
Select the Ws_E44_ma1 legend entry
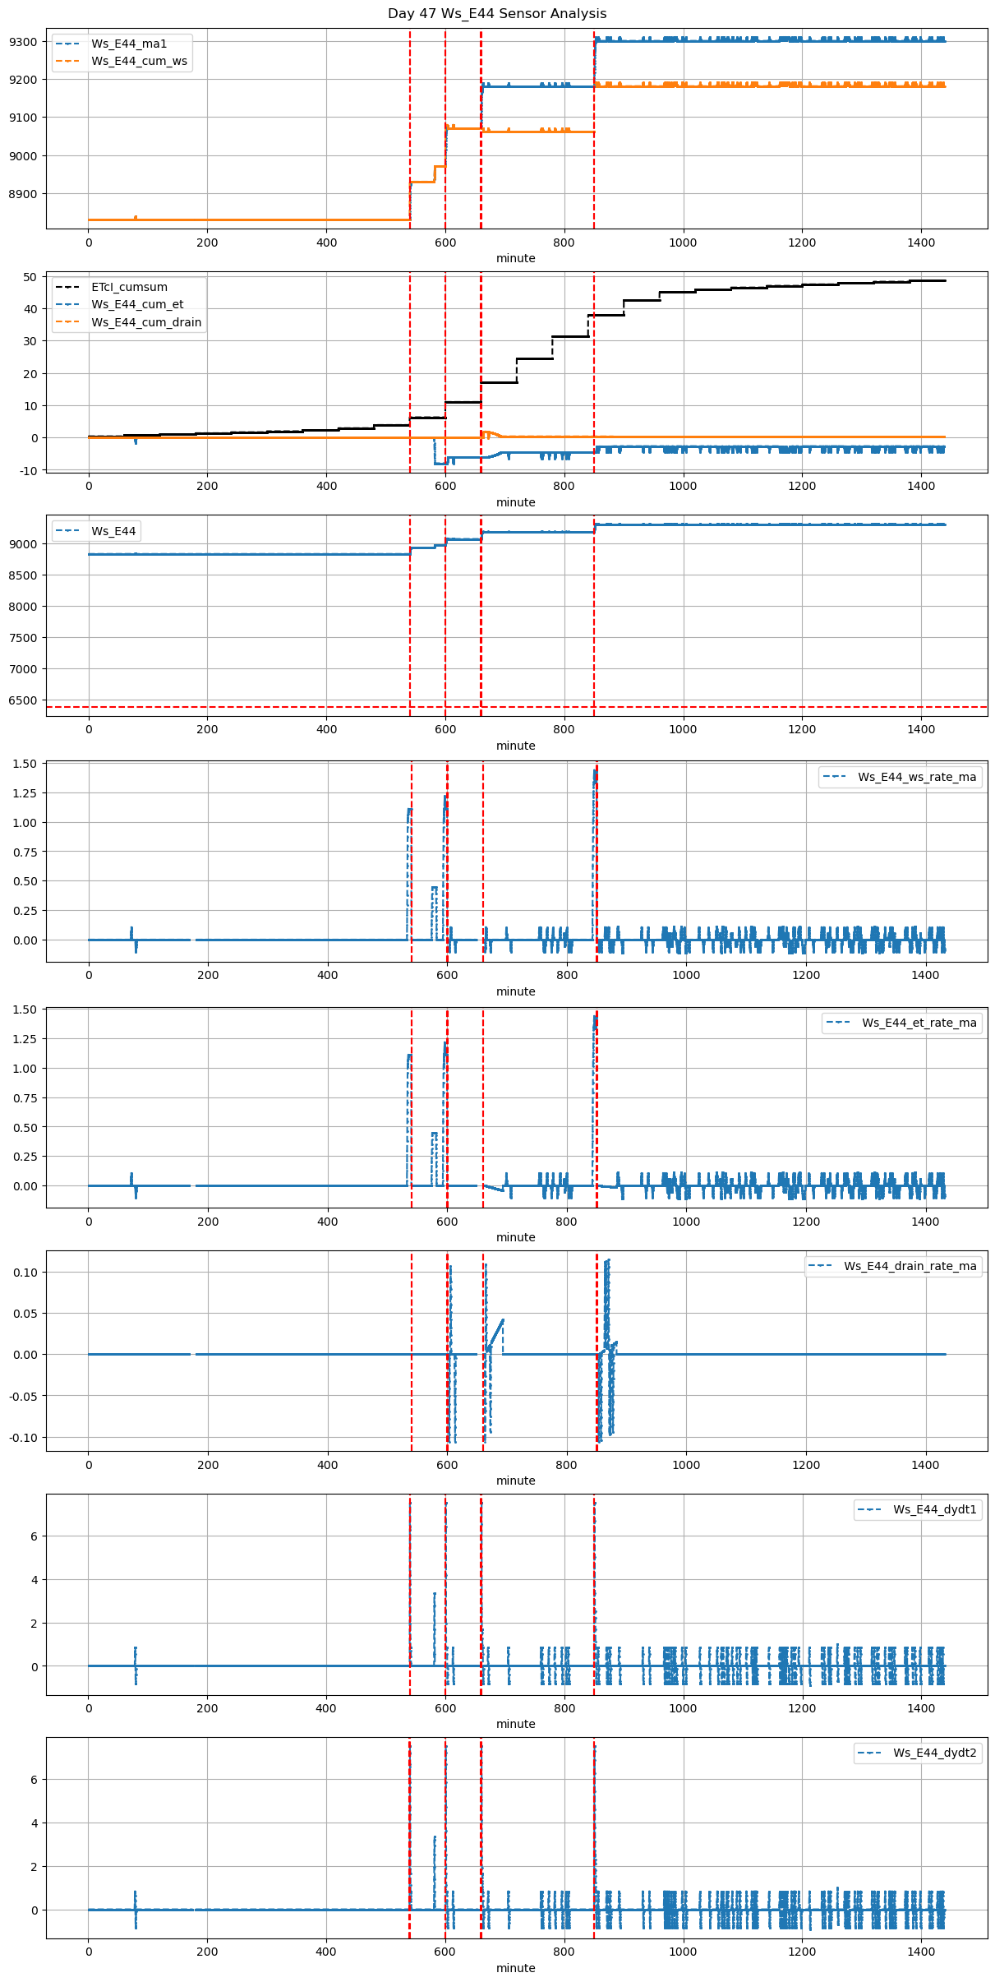tap(128, 44)
